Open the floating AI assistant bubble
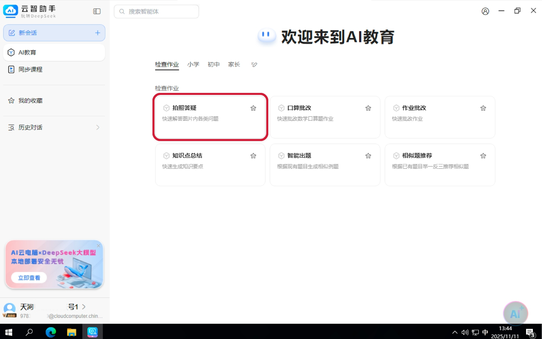The image size is (542, 339). (x=515, y=314)
